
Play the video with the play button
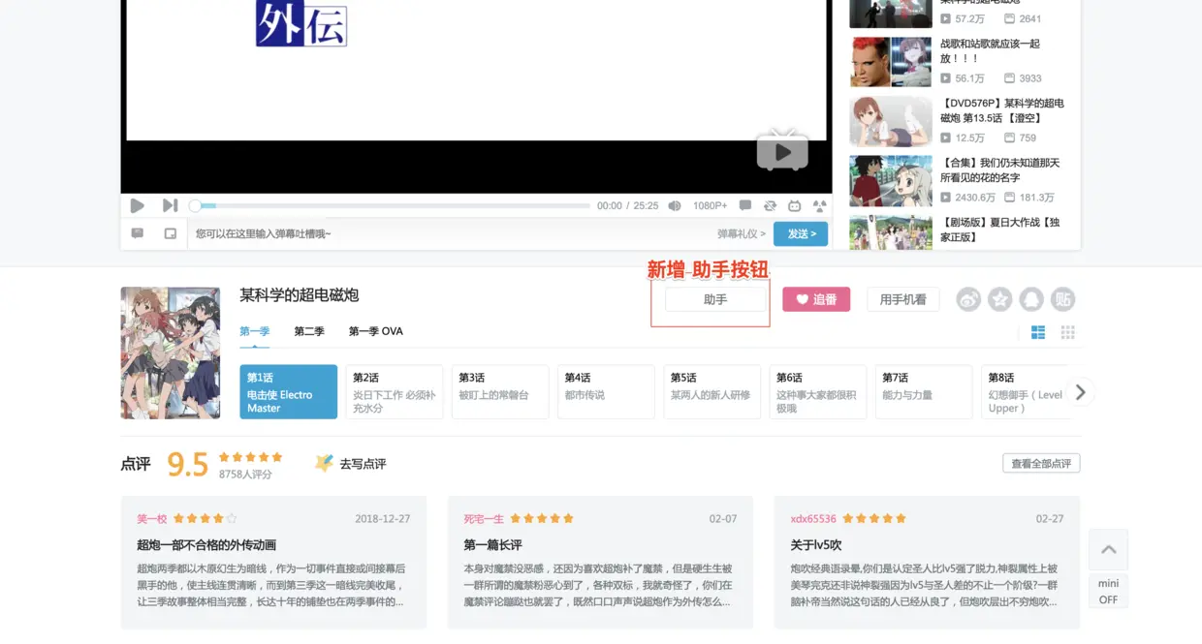pyautogui.click(x=137, y=205)
